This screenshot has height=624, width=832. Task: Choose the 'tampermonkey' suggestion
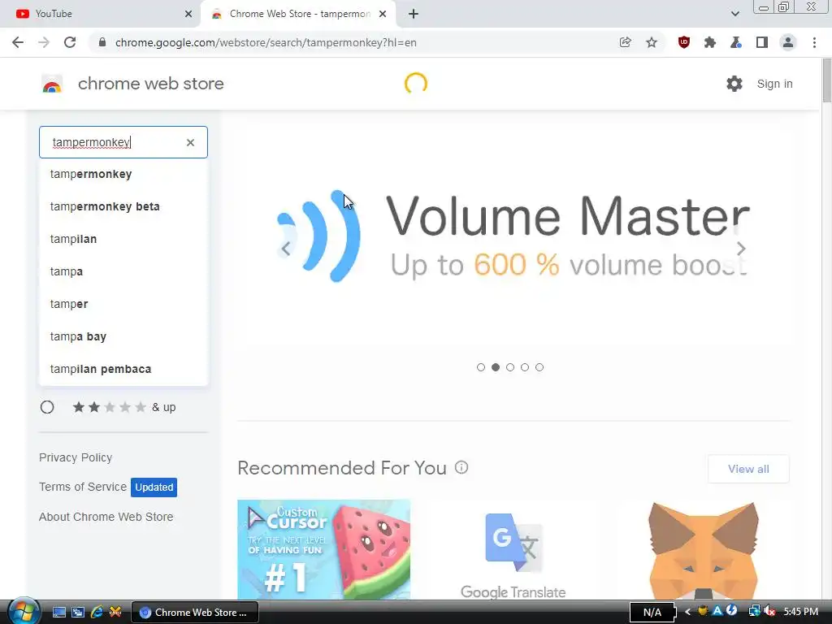pyautogui.click(x=123, y=174)
